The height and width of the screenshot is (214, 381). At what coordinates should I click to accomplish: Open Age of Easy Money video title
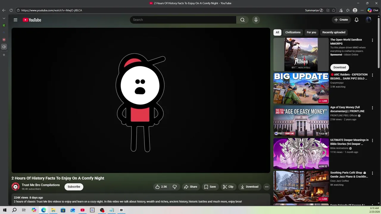tap(347, 109)
